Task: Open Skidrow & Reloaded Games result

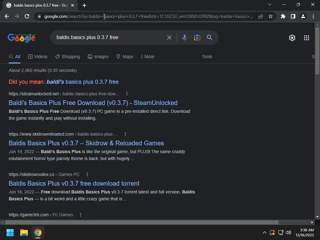Action: [x=86, y=143]
